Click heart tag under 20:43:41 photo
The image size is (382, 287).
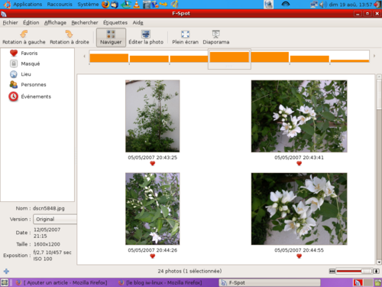coord(299,164)
